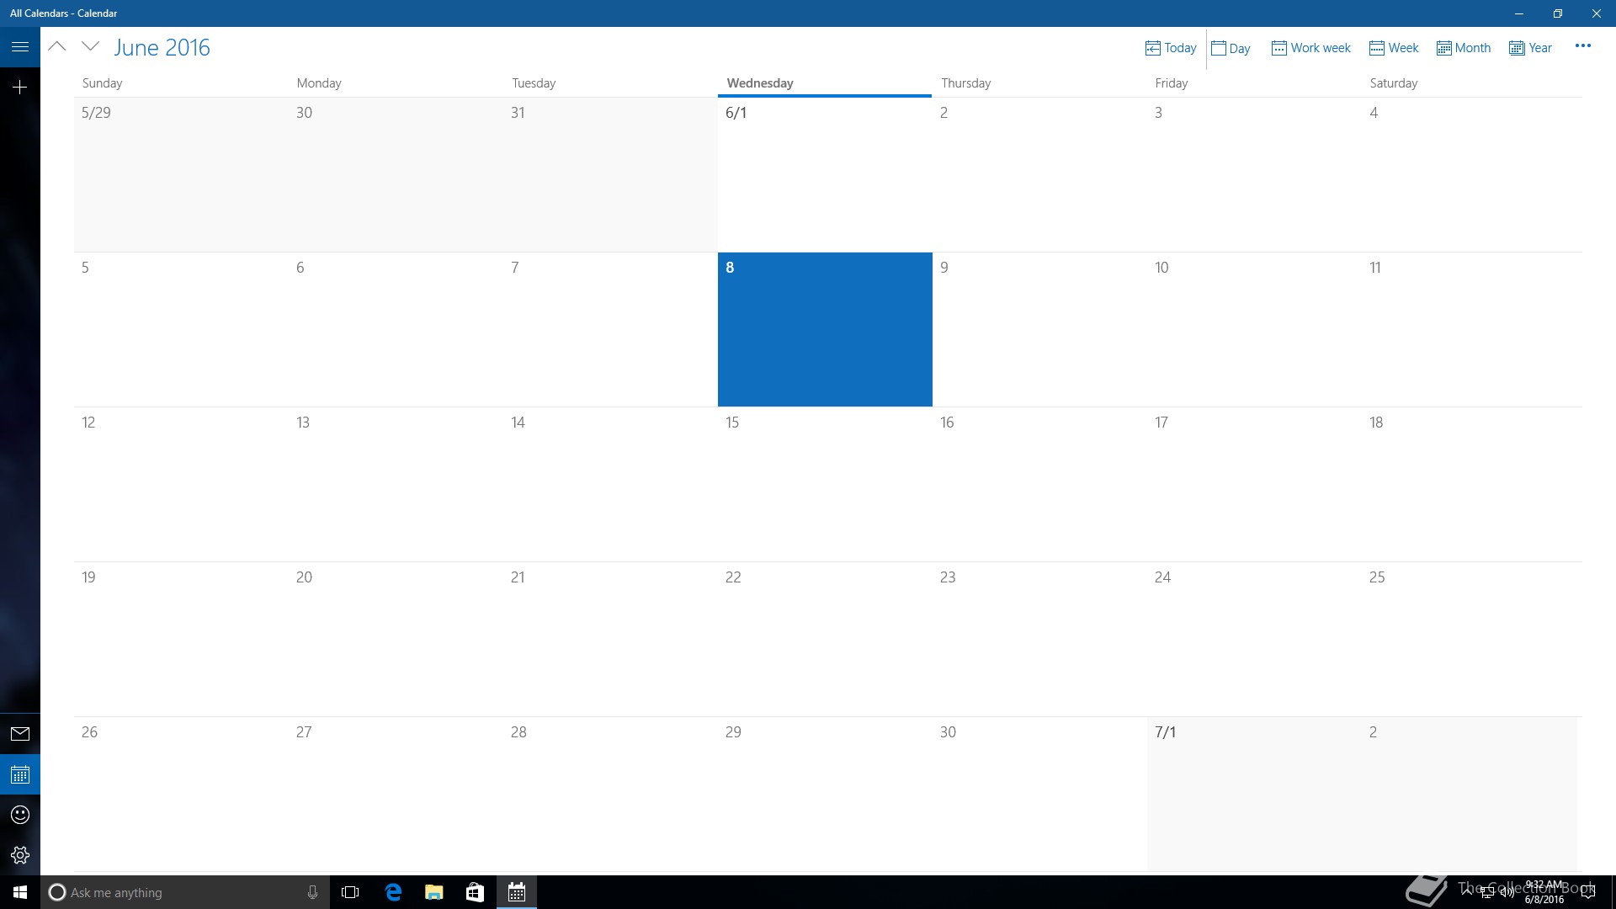Select June 23 in the calendar
The image size is (1616, 909).
[x=1039, y=639]
